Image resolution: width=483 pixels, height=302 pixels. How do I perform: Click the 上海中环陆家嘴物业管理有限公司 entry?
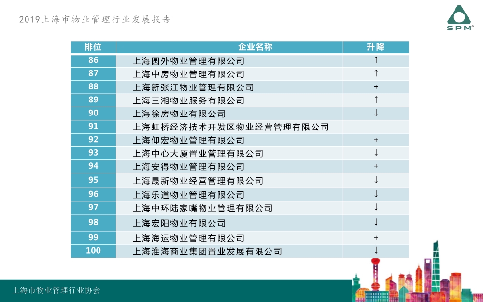click(202, 208)
